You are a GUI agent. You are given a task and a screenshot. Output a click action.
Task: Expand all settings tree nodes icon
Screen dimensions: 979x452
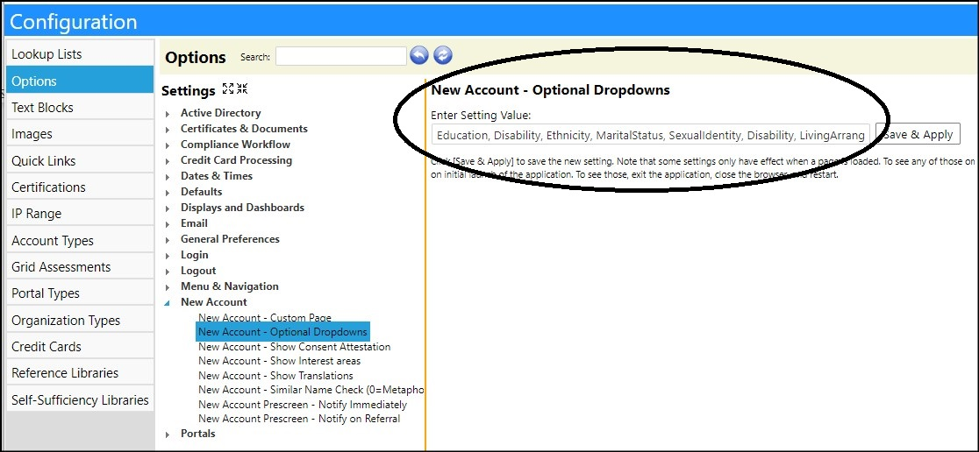(x=228, y=88)
